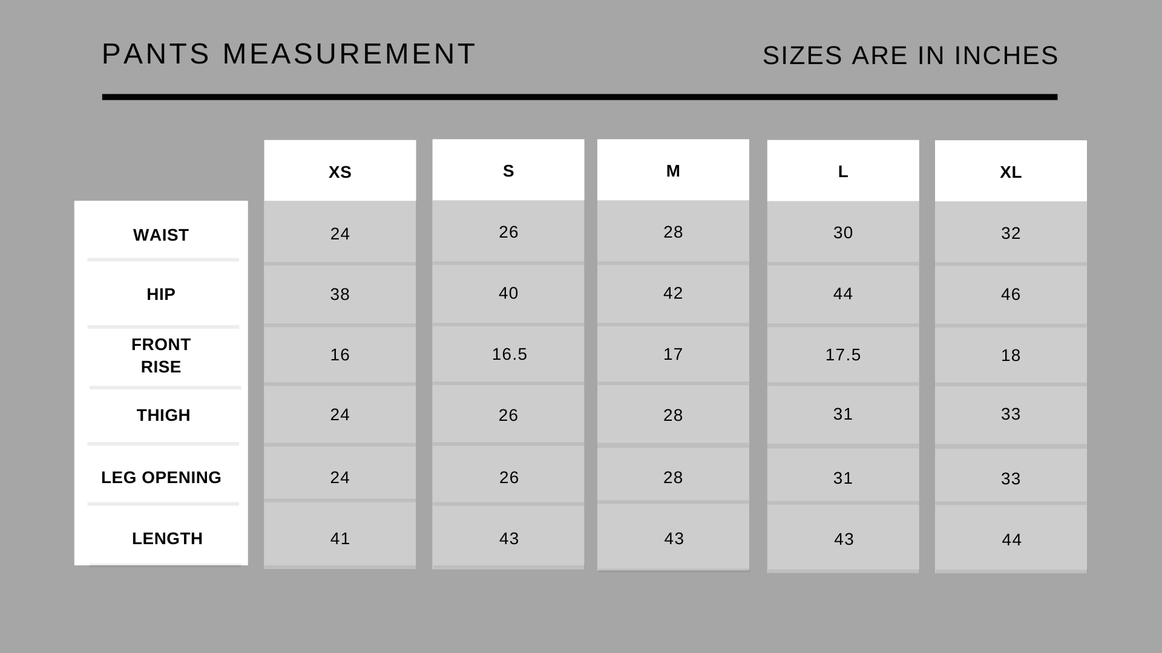The image size is (1162, 653).
Task: Click the M size column header
Action: pos(673,171)
